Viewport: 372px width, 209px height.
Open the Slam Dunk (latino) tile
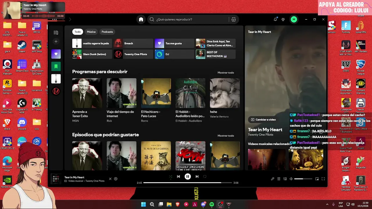pos(92,54)
